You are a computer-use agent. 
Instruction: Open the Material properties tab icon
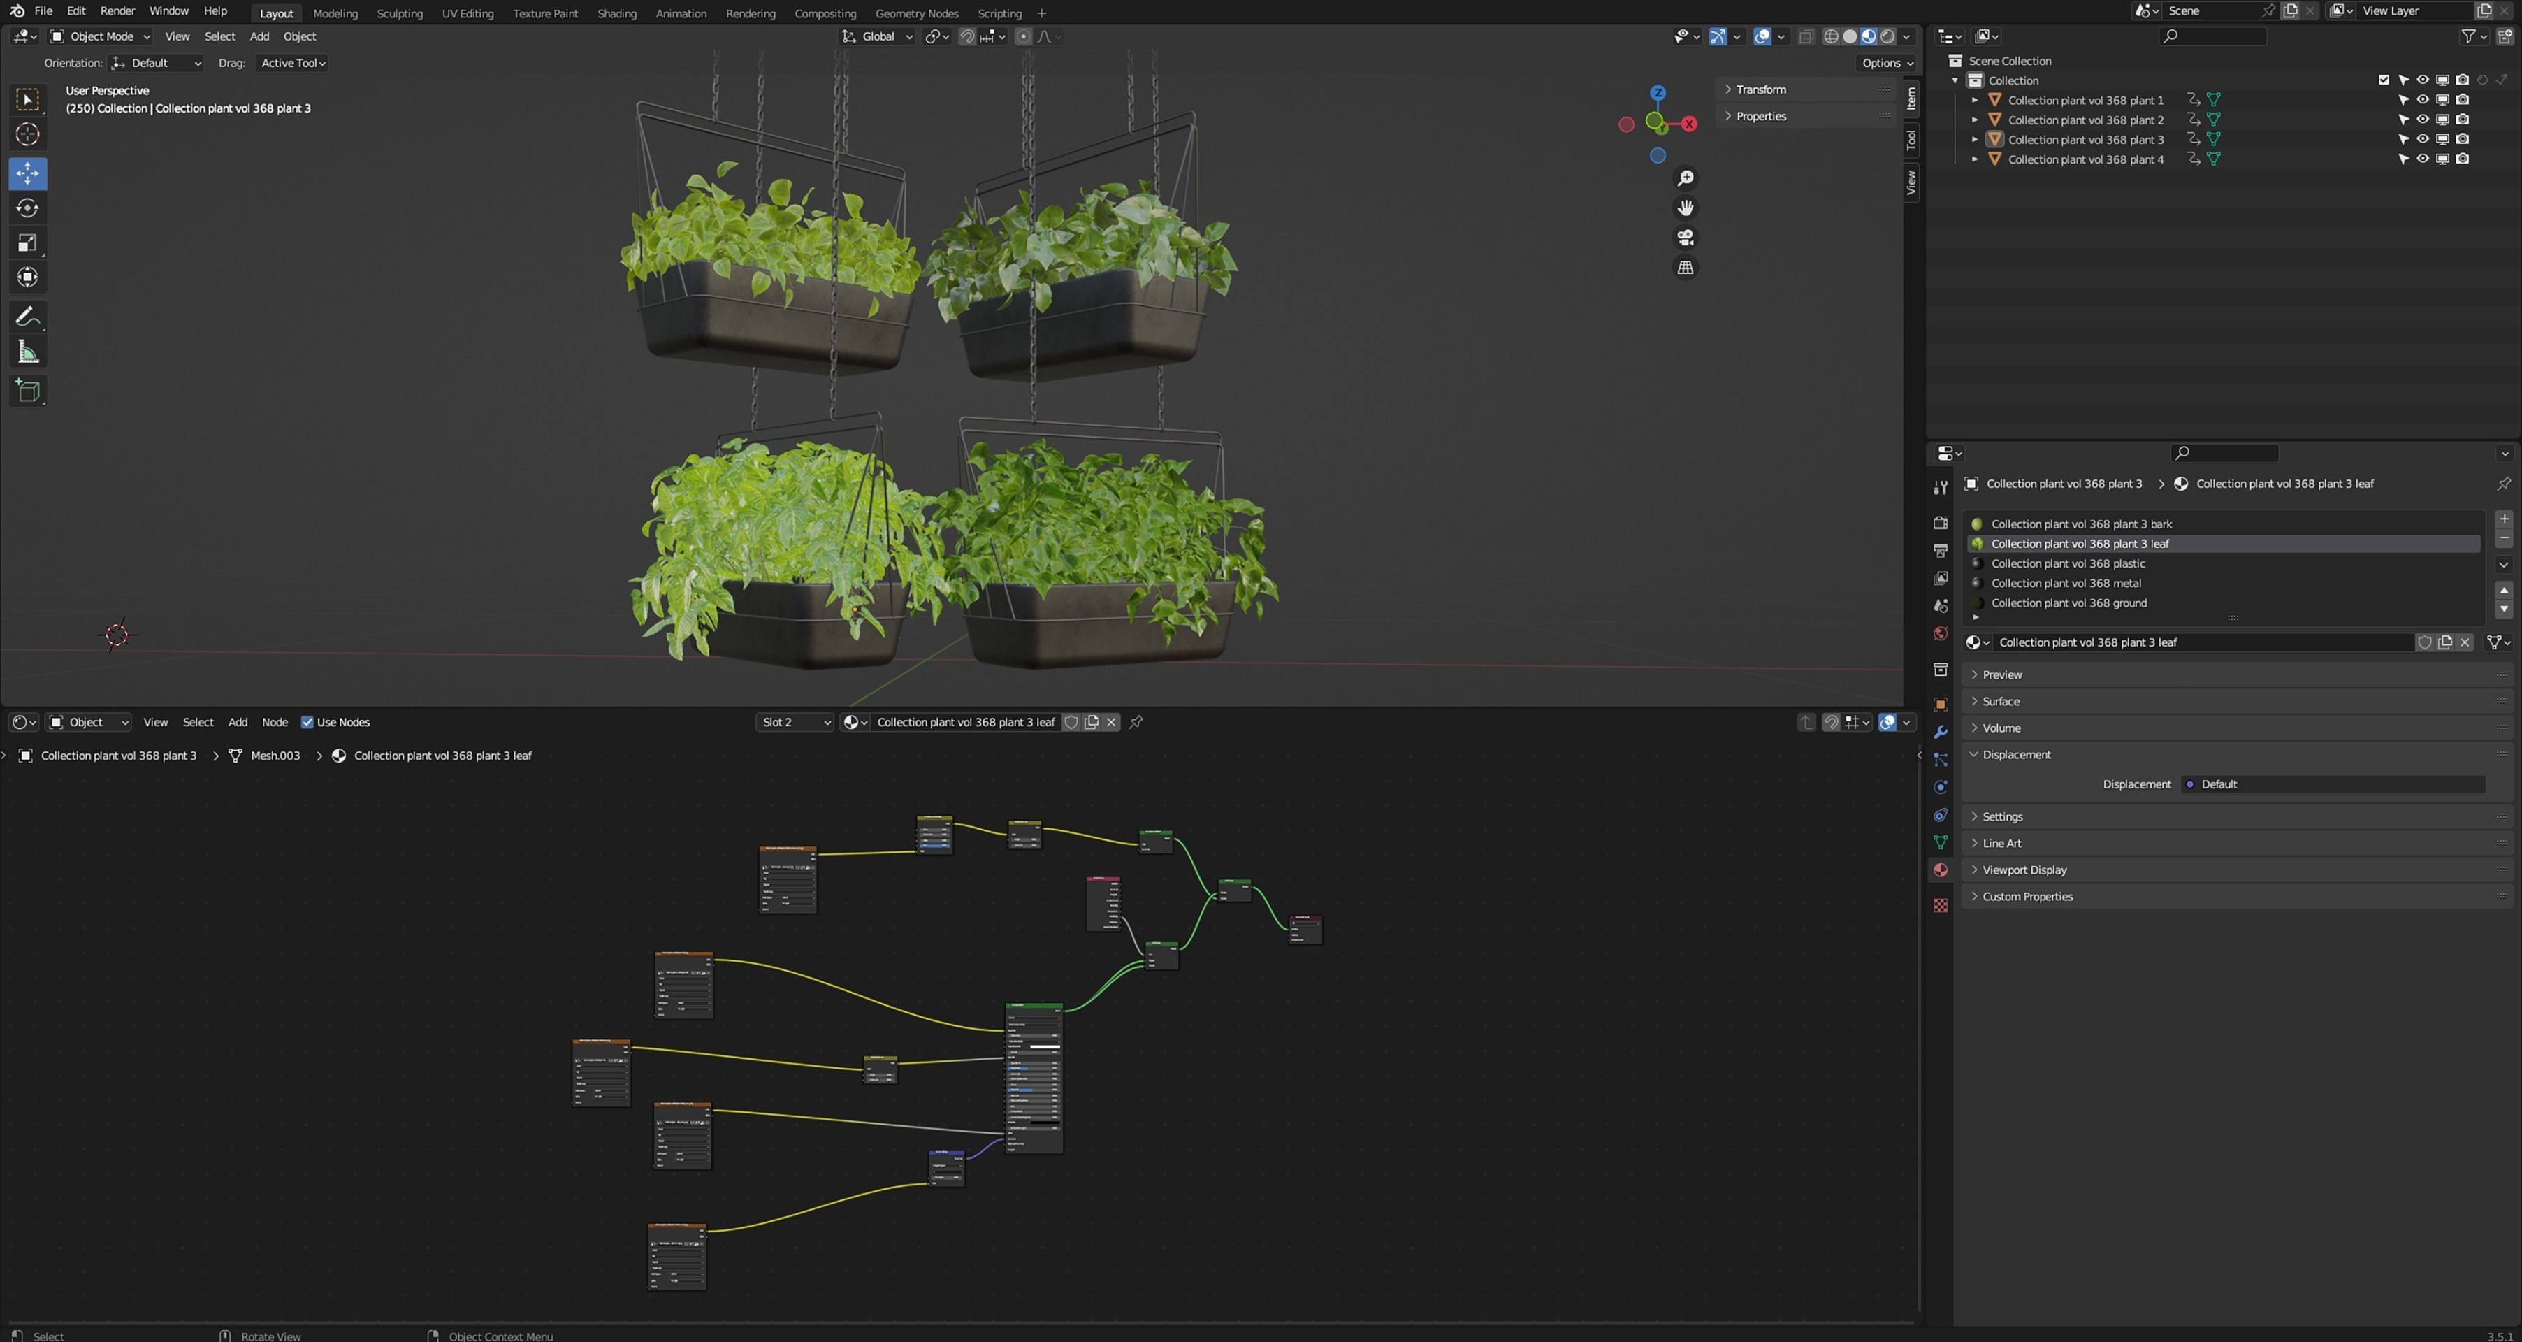1941,870
